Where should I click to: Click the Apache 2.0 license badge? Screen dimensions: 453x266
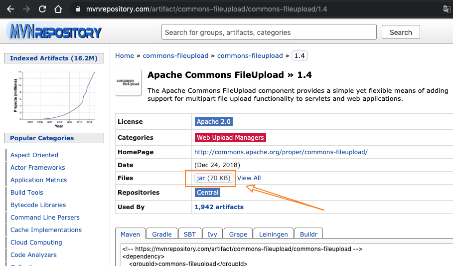coord(213,122)
